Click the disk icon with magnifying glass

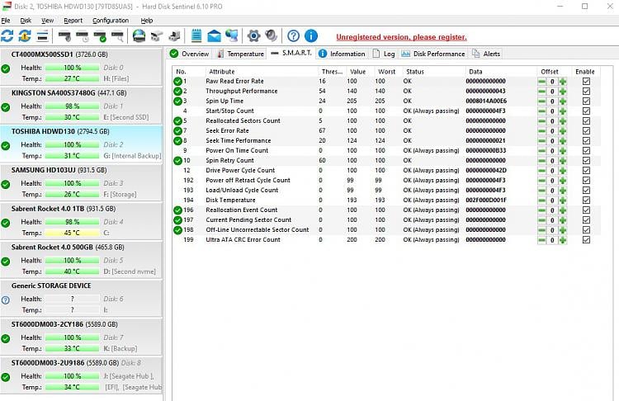118,36
